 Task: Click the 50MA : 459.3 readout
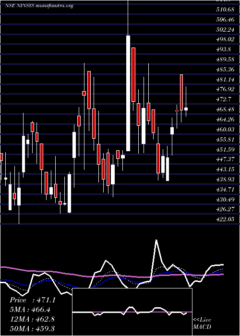point(32,328)
